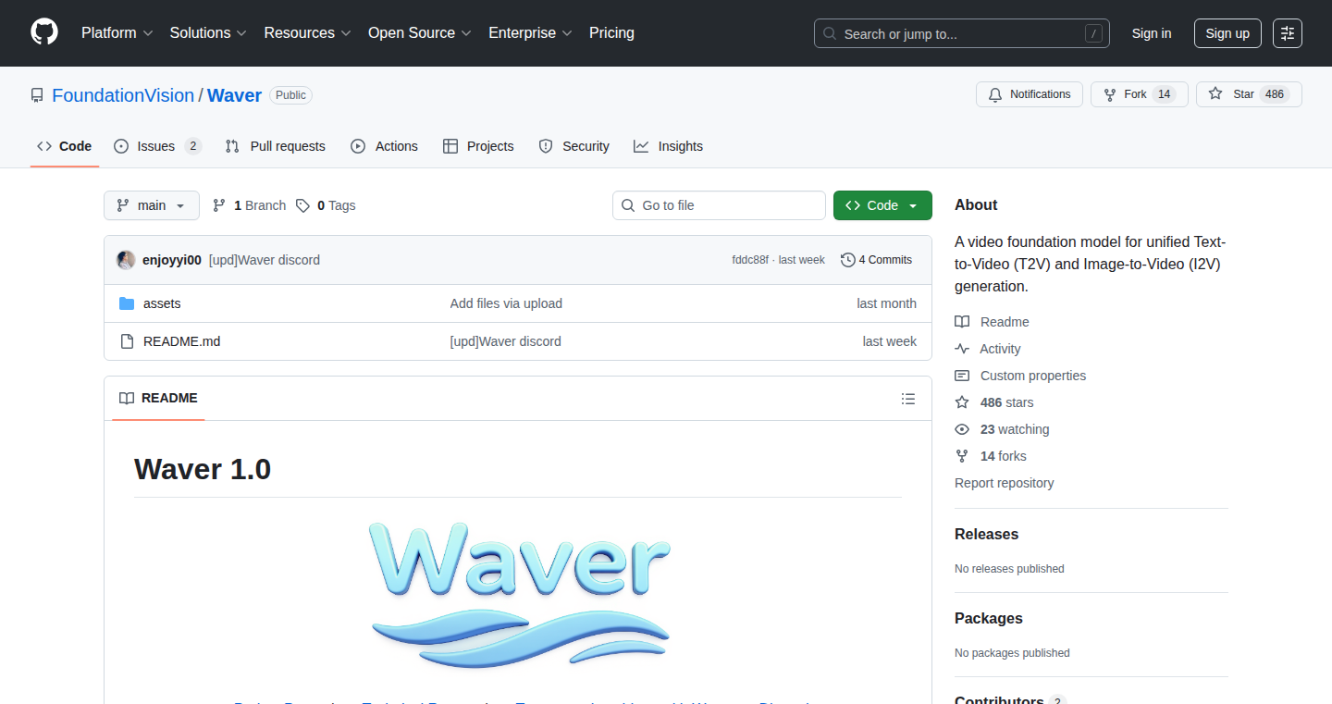View the 4 Commits history
This screenshot has width=1332, height=704.
[876, 260]
